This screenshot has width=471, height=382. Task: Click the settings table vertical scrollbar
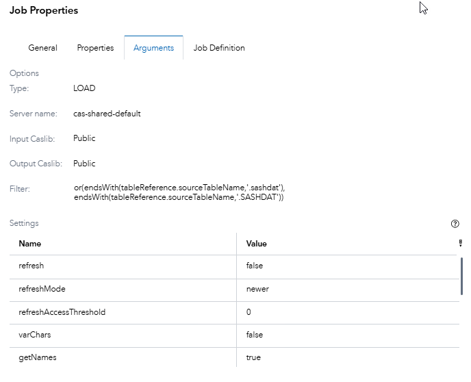(461, 276)
